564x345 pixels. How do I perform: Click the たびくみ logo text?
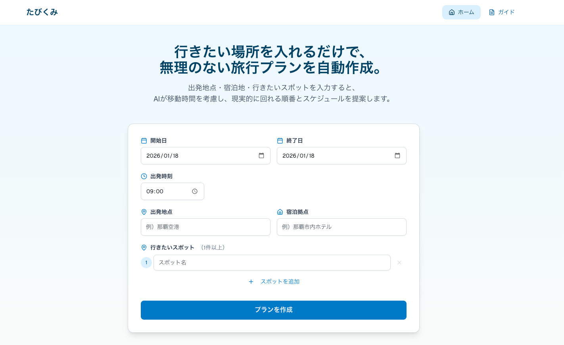coord(42,12)
